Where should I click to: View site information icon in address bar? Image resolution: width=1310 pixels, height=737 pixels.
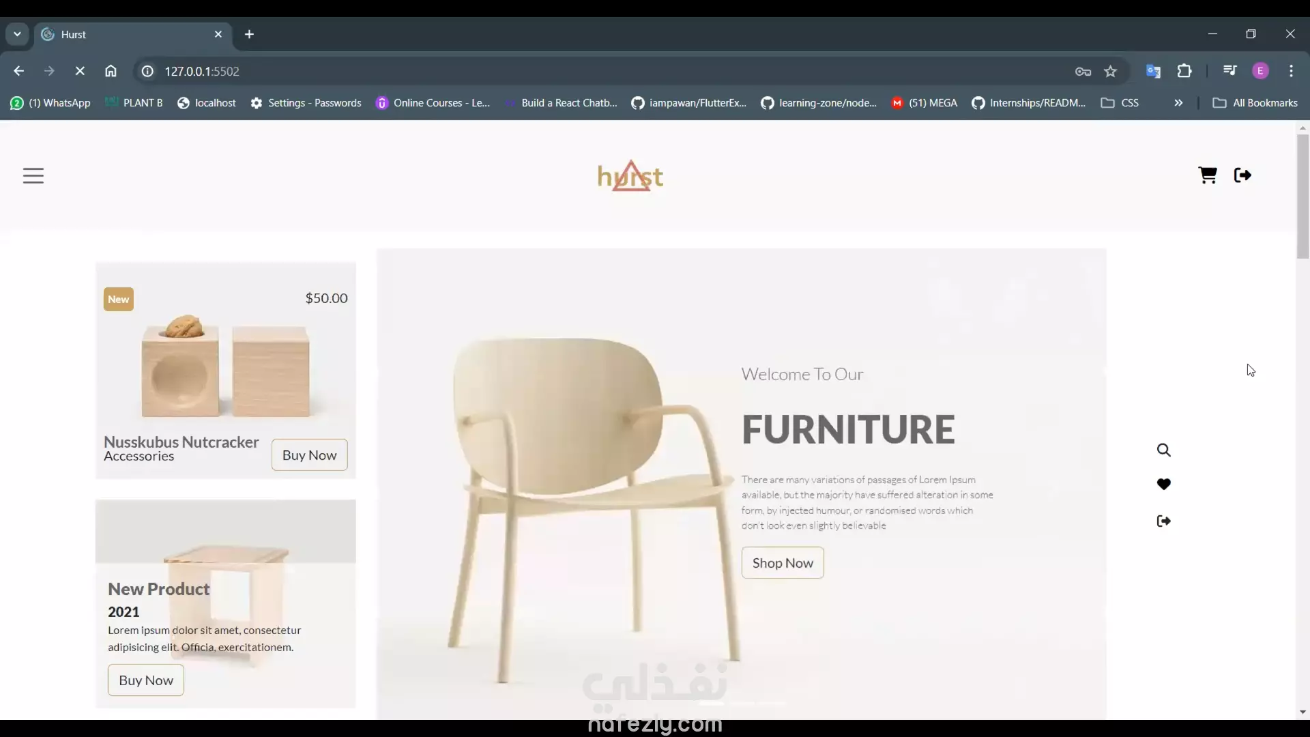pyautogui.click(x=147, y=71)
